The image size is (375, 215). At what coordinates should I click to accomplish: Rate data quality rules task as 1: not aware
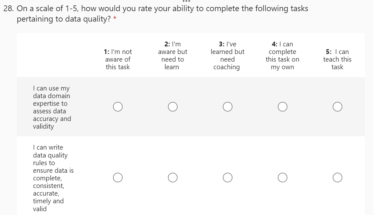117,178
